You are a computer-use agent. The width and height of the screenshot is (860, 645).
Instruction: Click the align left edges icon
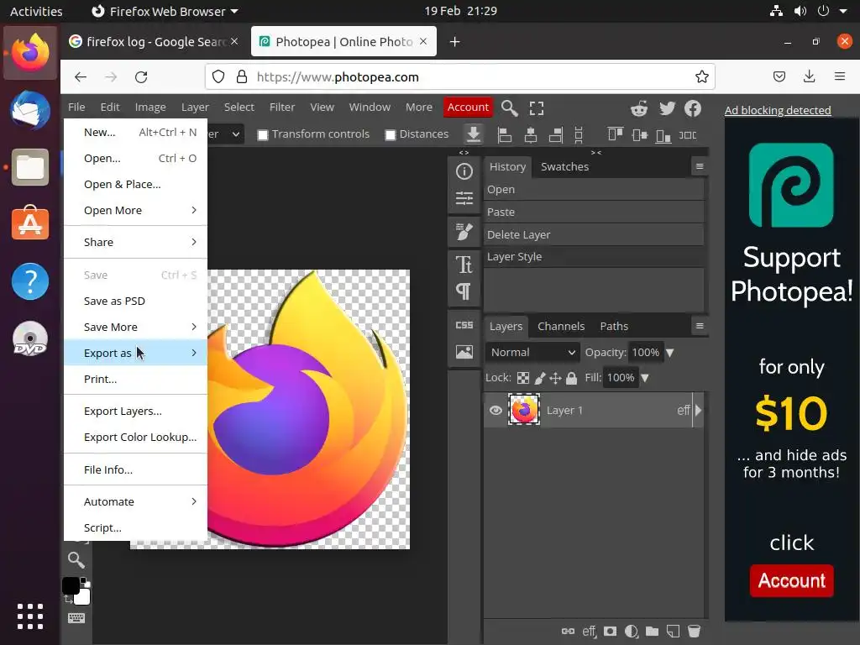(x=504, y=135)
